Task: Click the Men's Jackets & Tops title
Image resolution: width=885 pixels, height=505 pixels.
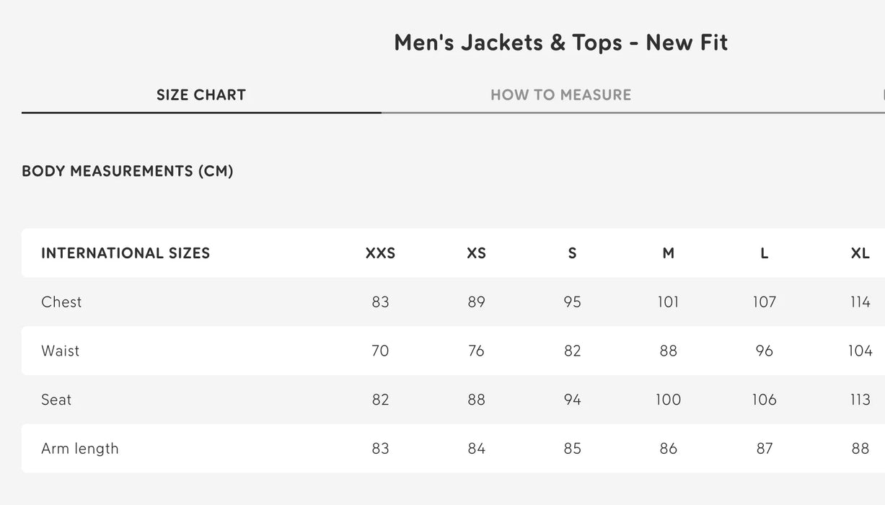Action: coord(561,42)
